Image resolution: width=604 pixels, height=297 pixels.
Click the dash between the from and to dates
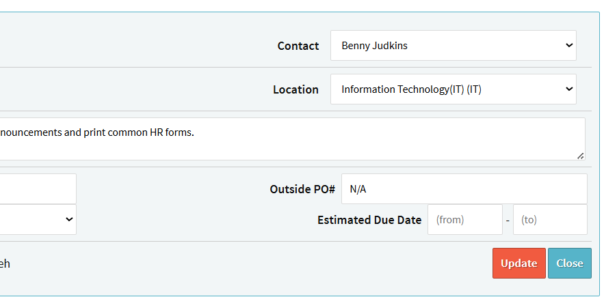coord(508,221)
